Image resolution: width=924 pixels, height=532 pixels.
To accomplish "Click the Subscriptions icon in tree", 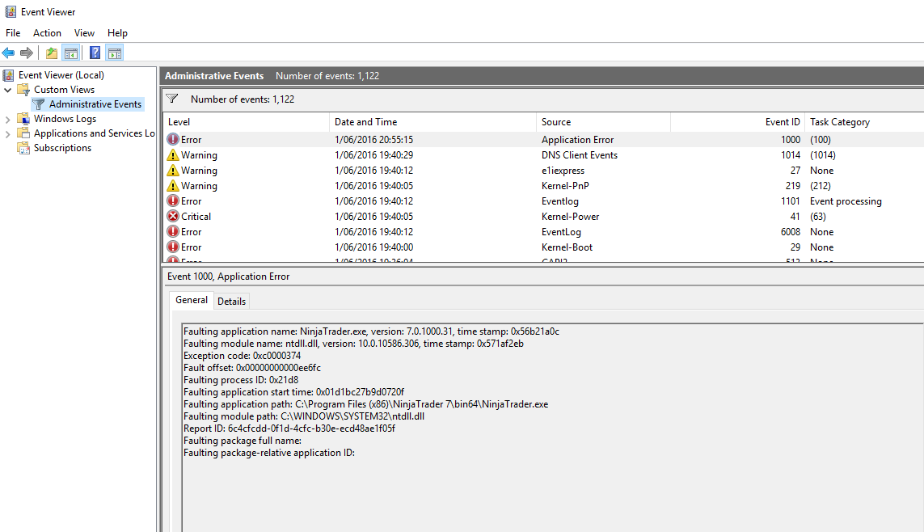I will pos(23,148).
